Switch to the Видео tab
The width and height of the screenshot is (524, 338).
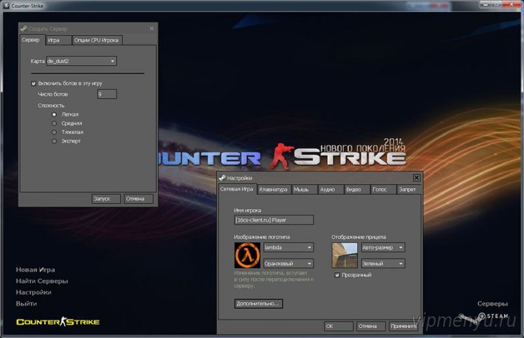pos(357,189)
